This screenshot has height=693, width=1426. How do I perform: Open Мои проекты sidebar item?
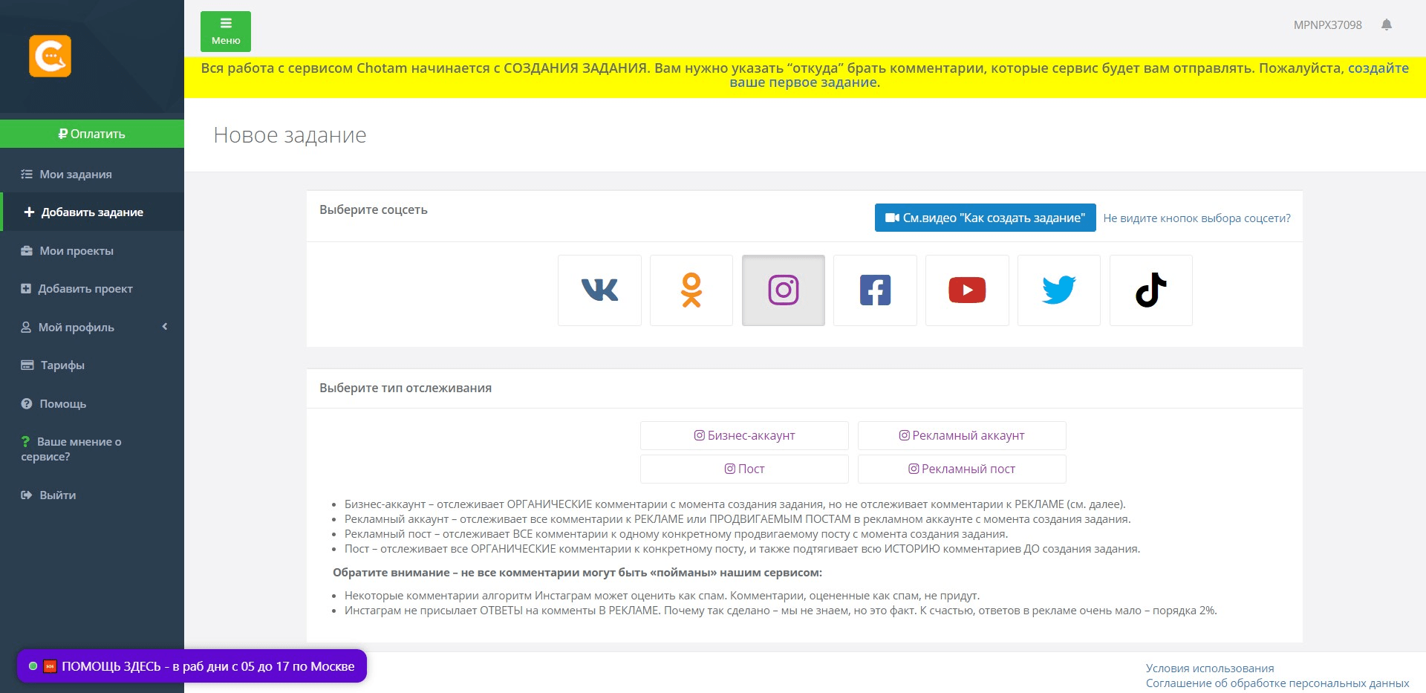click(92, 250)
